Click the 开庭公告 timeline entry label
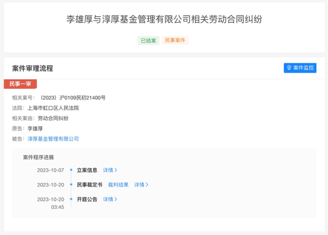 tap(87, 199)
